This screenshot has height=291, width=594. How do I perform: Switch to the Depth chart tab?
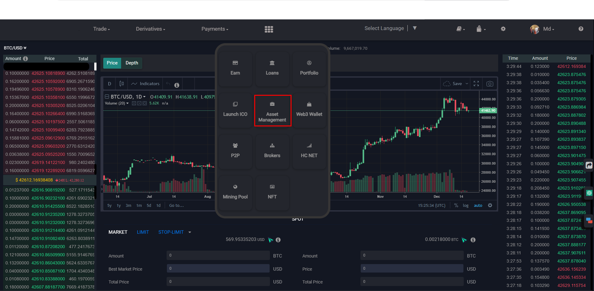click(132, 63)
